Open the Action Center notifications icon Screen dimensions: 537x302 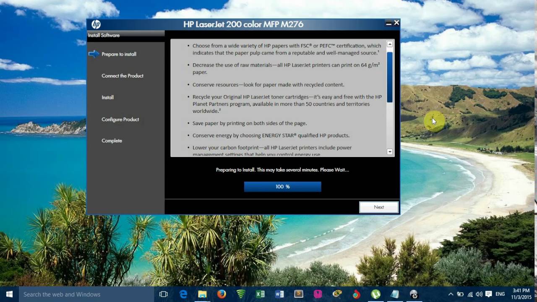click(x=489, y=294)
